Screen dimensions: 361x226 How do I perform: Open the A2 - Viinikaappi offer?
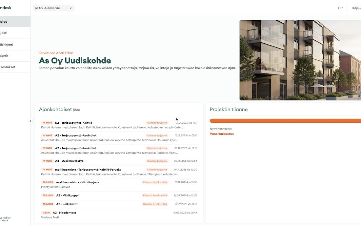pos(67,195)
